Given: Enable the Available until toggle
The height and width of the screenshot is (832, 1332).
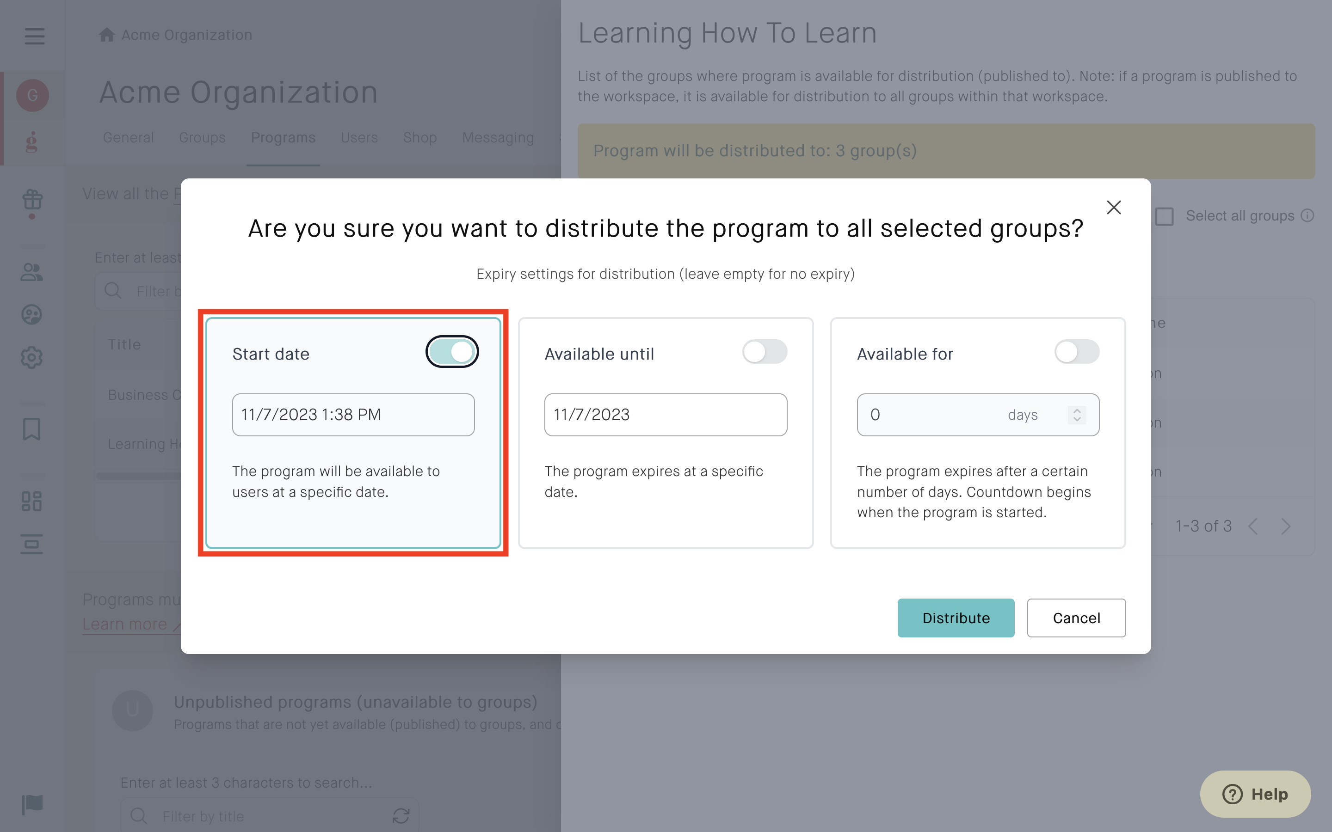Looking at the screenshot, I should pos(765,352).
